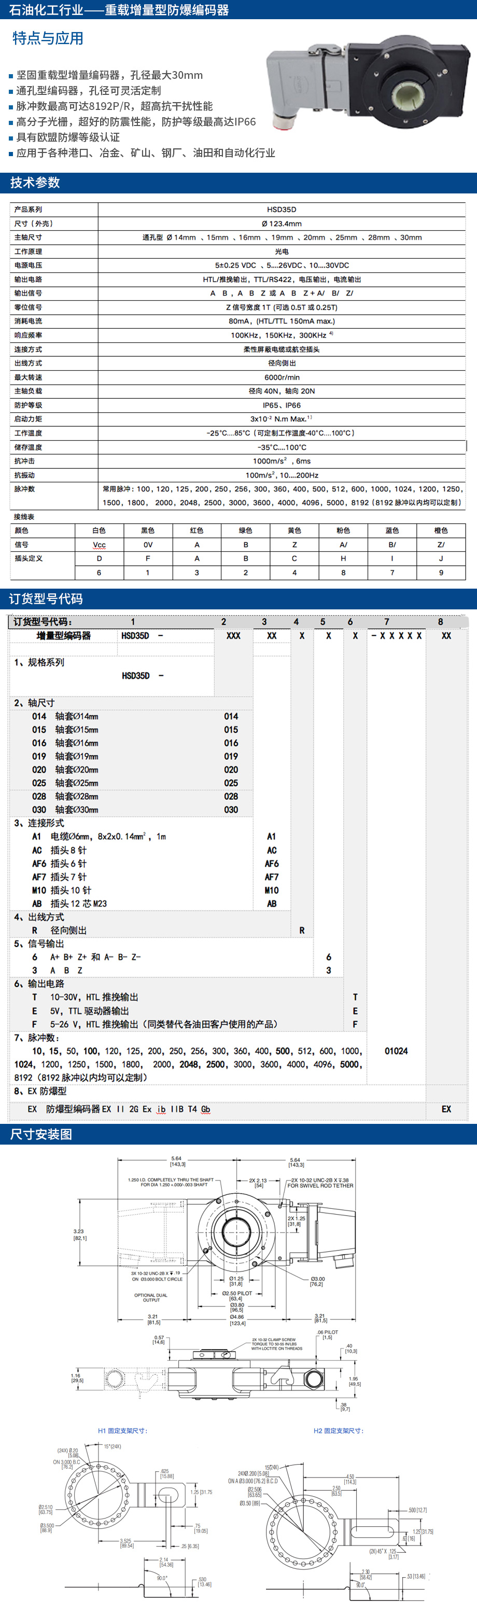477x1615 pixels.
Task: Select the 技术参数 section header
Action: (x=35, y=183)
